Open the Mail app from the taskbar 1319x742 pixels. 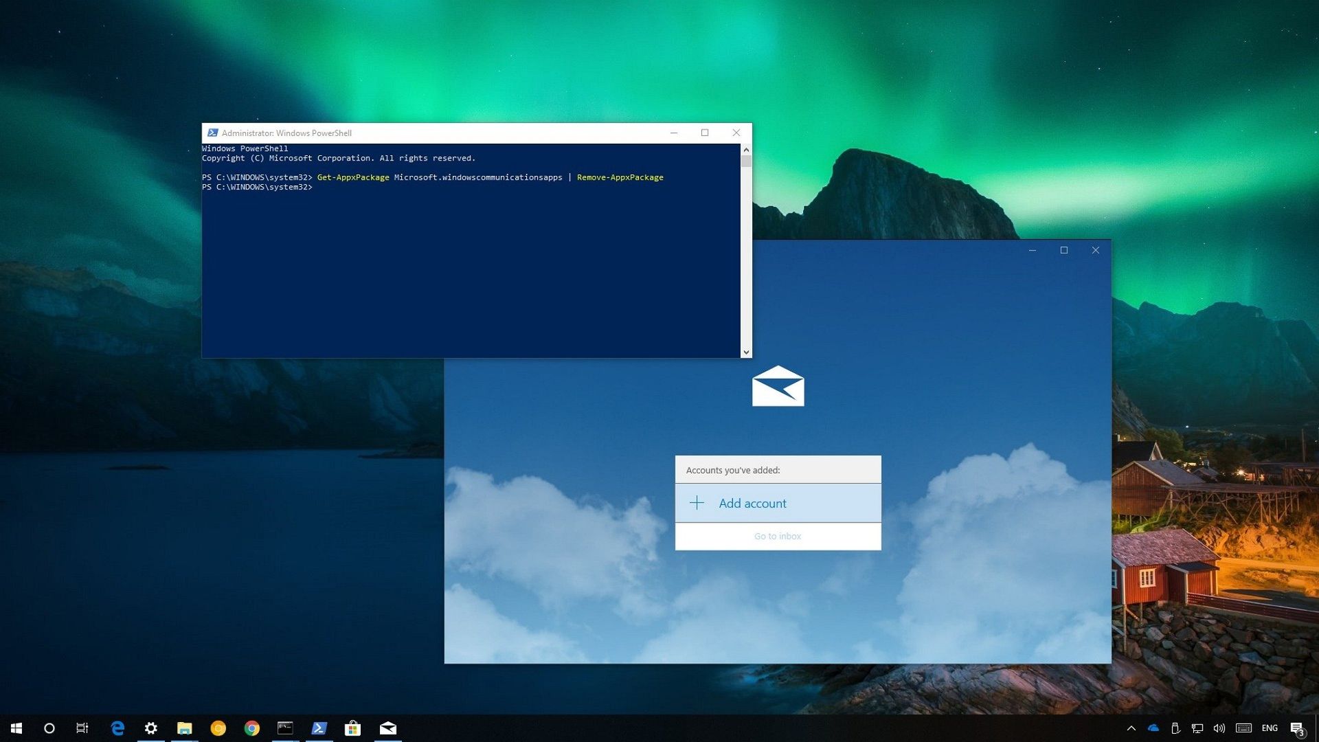point(388,728)
